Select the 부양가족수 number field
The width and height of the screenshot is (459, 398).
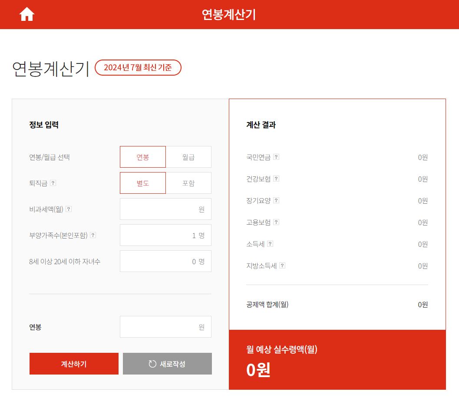pyautogui.click(x=165, y=235)
